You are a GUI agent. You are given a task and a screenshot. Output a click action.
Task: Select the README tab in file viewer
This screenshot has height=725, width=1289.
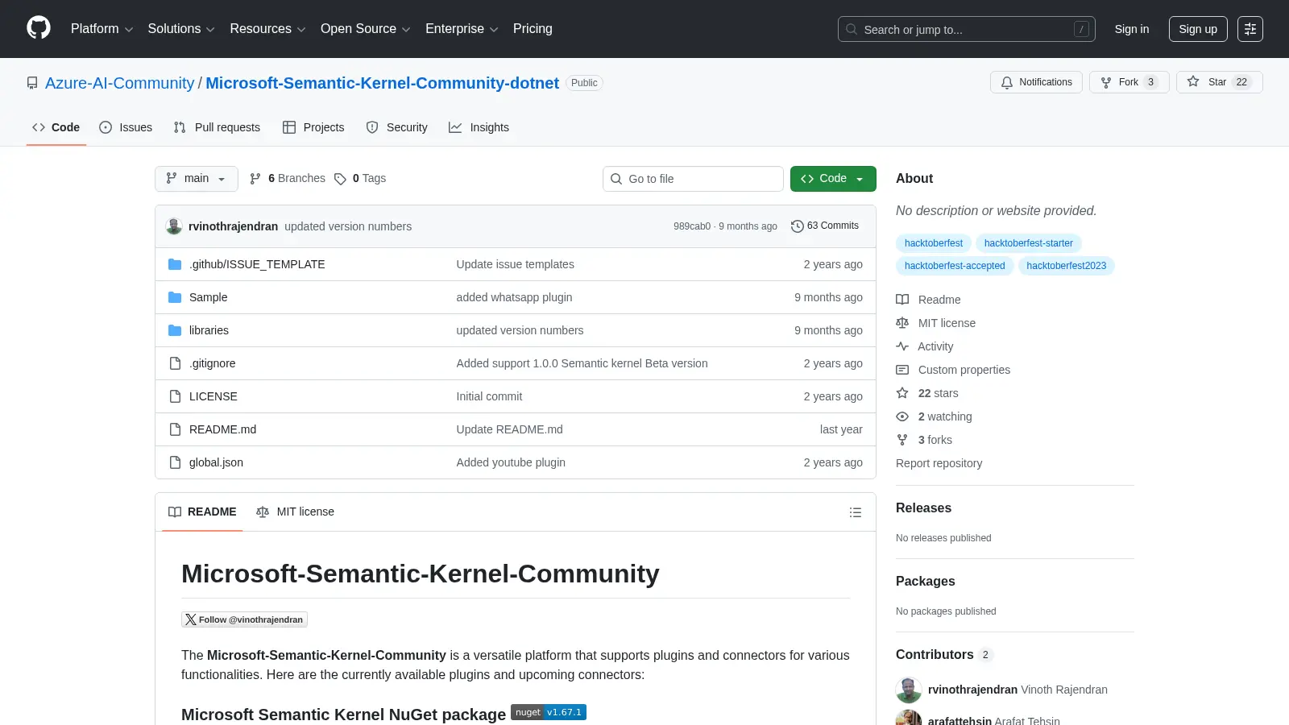tap(202, 512)
